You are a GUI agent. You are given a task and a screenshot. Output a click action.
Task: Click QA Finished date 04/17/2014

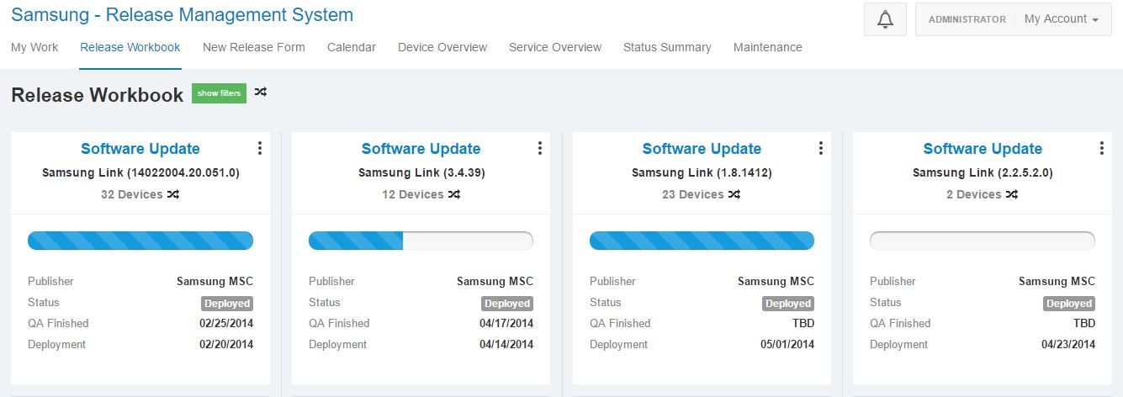coord(506,323)
